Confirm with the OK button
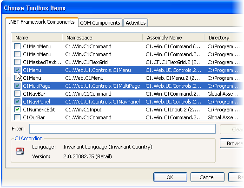Viewport: 244px width, 188px height. pyautogui.click(x=170, y=177)
